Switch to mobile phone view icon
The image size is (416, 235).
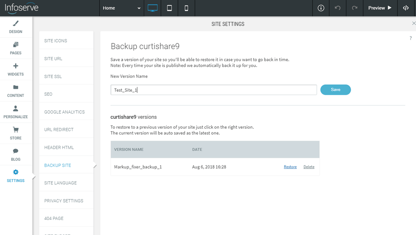point(186,8)
